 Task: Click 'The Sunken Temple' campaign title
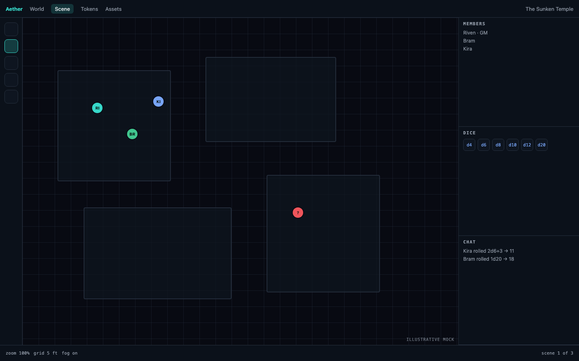click(x=549, y=9)
